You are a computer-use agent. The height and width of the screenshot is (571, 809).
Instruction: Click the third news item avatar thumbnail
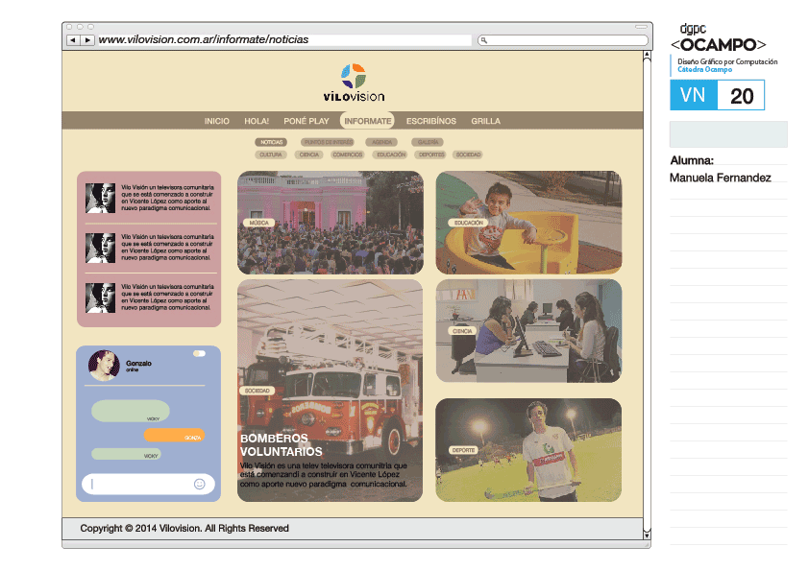[100, 297]
